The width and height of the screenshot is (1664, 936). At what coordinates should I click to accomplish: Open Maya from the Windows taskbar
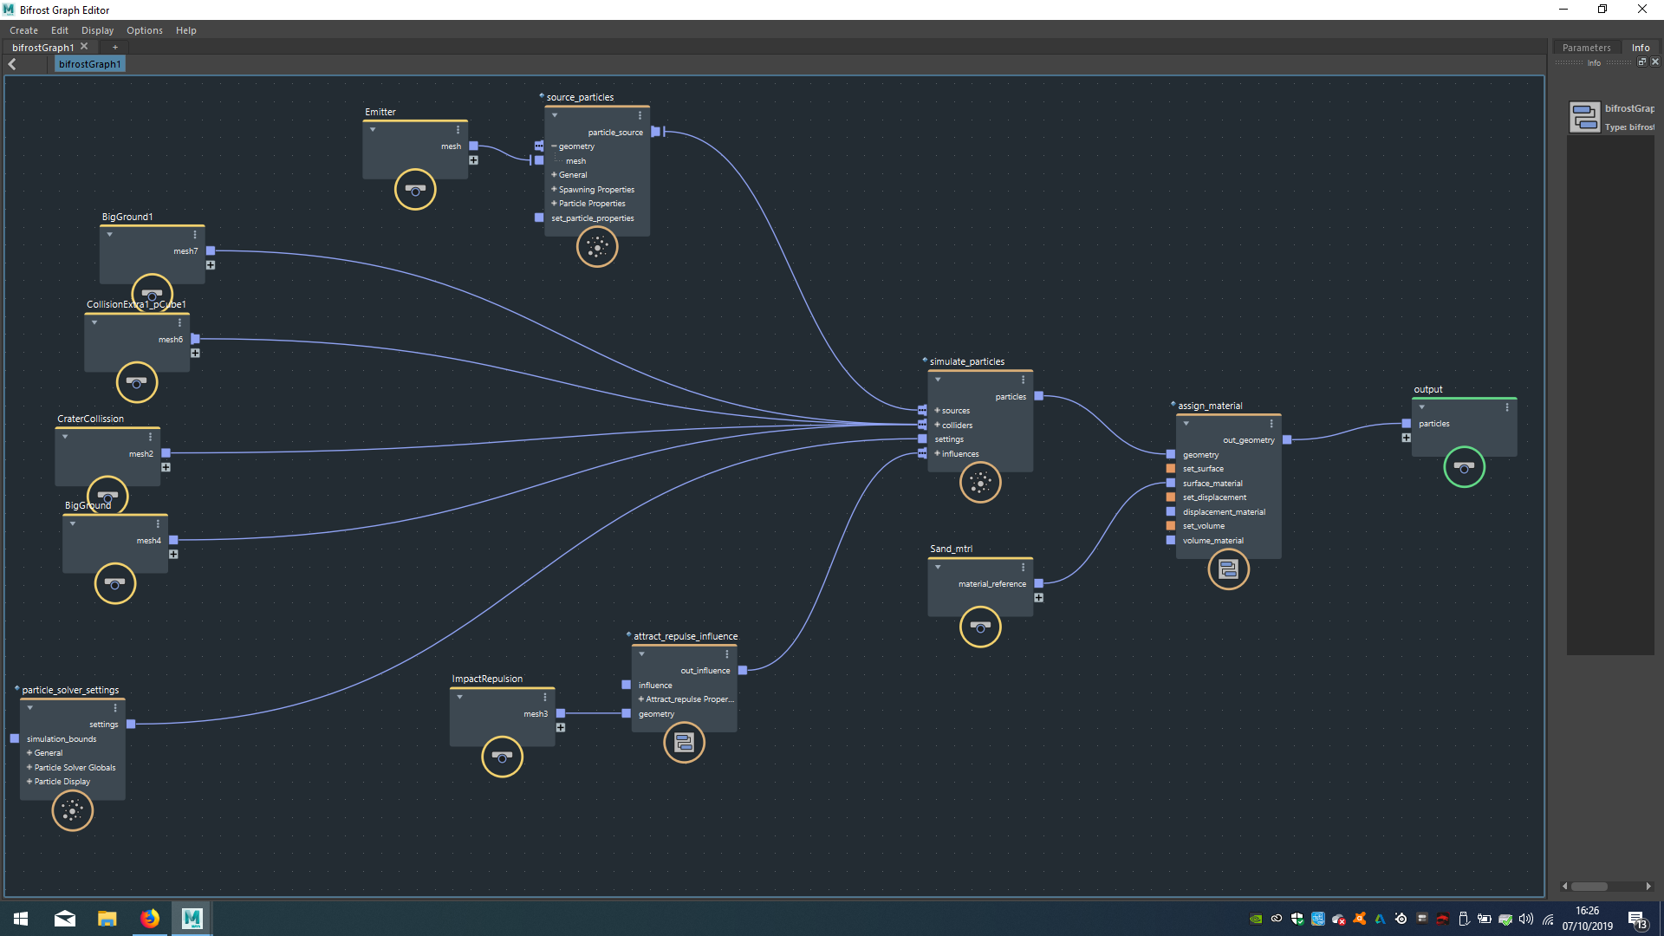tap(192, 918)
